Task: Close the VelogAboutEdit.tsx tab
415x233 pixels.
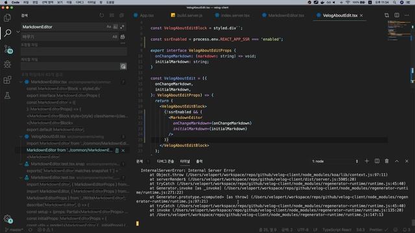Action: coord(361,16)
